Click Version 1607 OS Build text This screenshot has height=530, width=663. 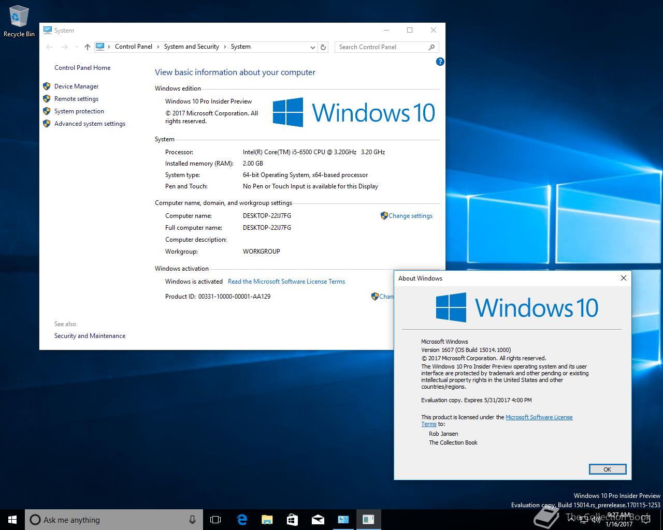466,350
